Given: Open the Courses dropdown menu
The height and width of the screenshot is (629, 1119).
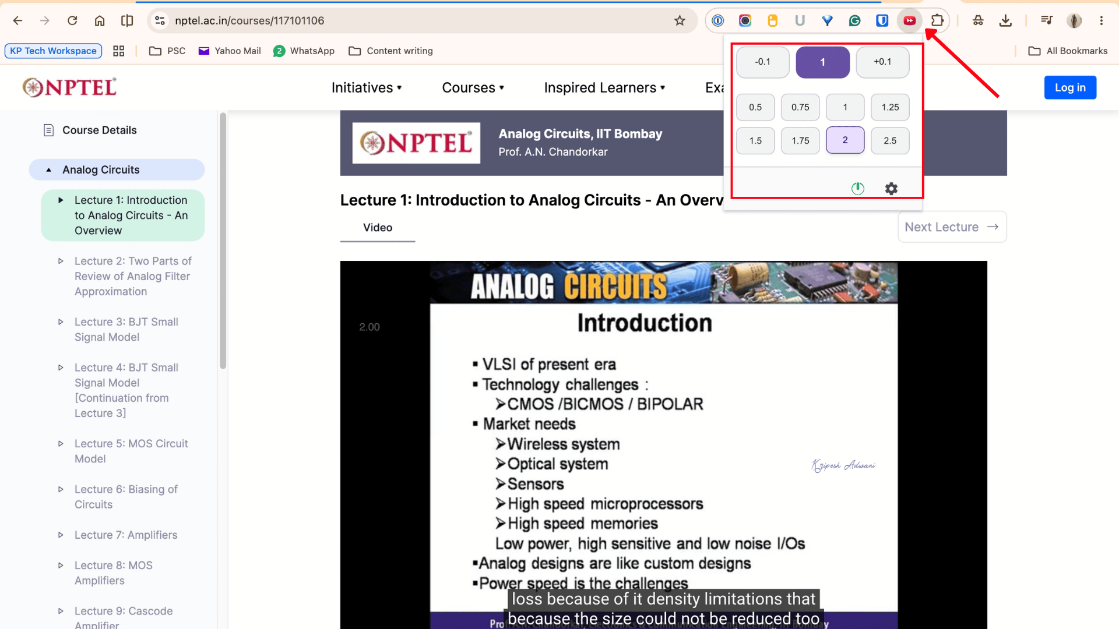Looking at the screenshot, I should point(473,87).
